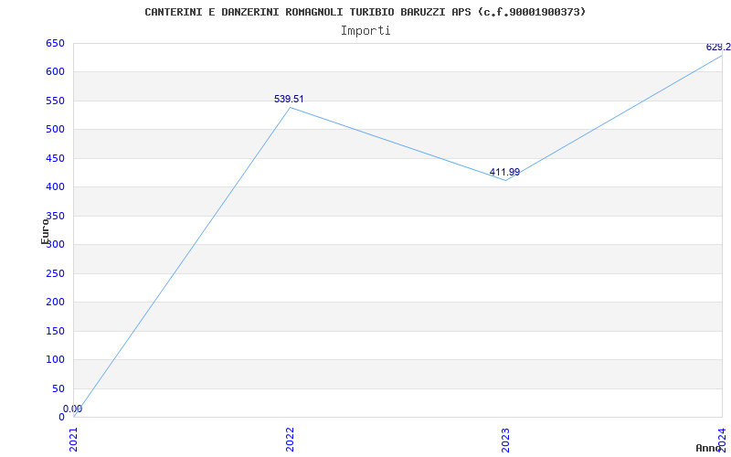This screenshot has height=457, width=731.
Task: Click the Euro y-axis title
Action: click(45, 231)
